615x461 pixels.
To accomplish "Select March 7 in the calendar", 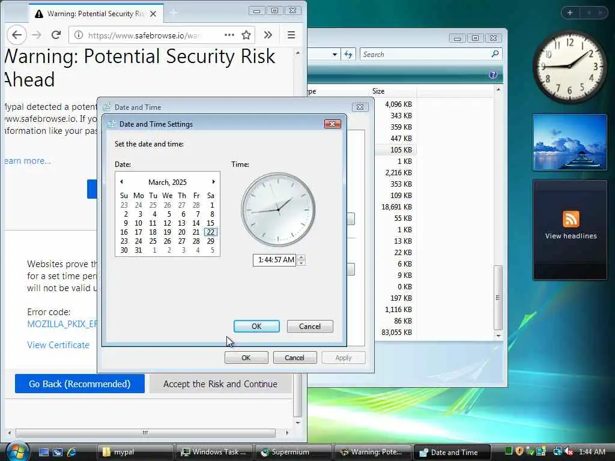I will [198, 214].
